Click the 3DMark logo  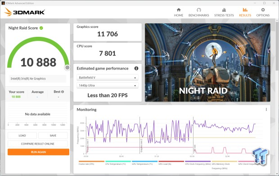point(25,12)
